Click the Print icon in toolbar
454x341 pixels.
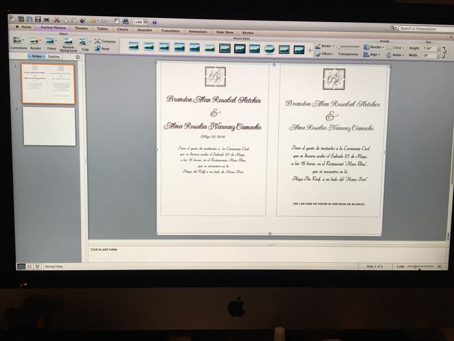pyautogui.click(x=46, y=19)
